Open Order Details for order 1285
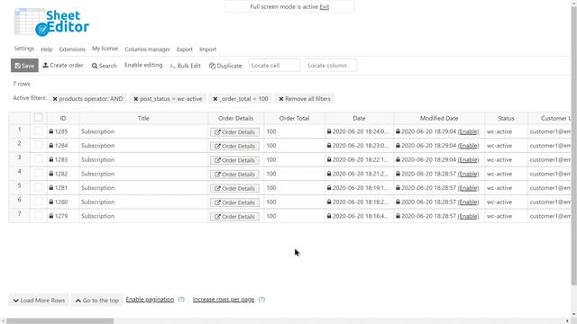 (x=234, y=132)
